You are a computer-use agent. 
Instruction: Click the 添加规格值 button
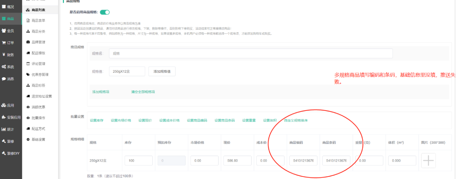point(162,71)
